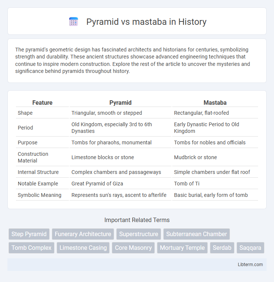
Task: Click the Tomb Complex tag
Action: pyautogui.click(x=31, y=248)
